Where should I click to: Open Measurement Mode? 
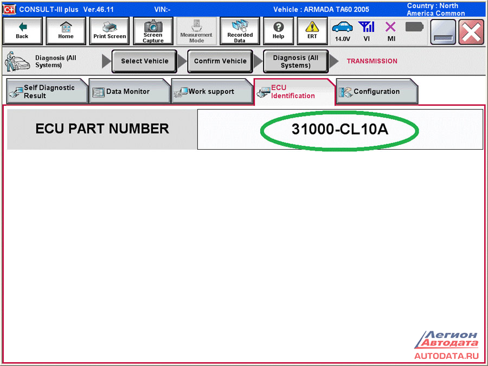pyautogui.click(x=196, y=31)
